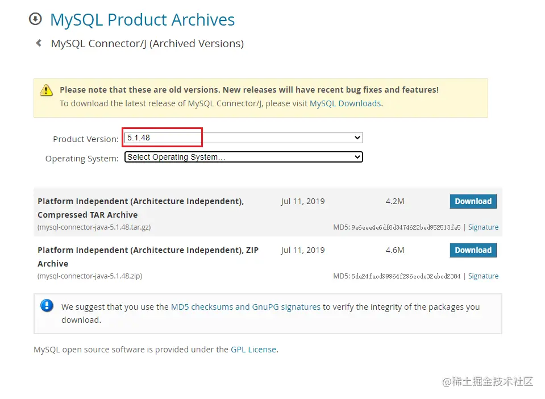Select the MySQL Connector/J (Archived Versions) breadcrumb

tap(147, 43)
